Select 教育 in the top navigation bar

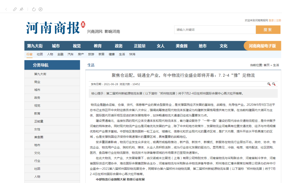click(x=98, y=46)
